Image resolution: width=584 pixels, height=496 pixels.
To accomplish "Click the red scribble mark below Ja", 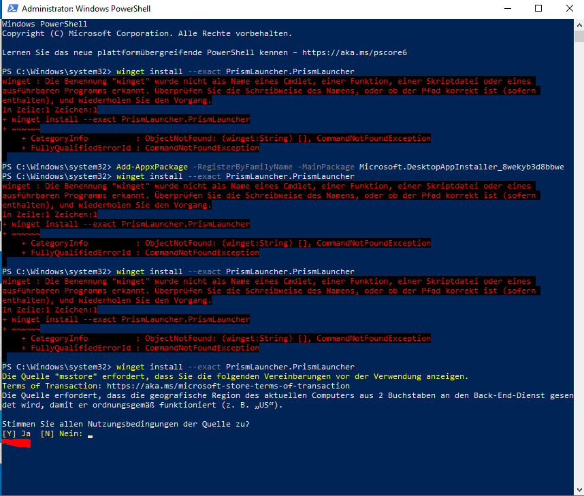I will (x=16, y=444).
